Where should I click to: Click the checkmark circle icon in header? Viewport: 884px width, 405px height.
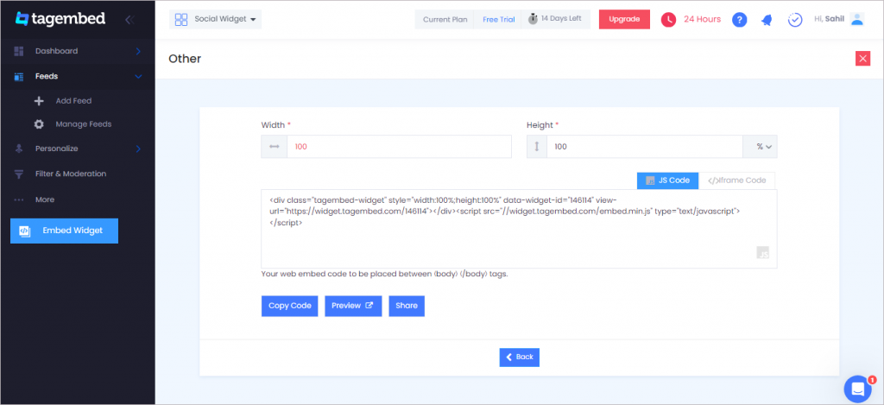tap(795, 20)
